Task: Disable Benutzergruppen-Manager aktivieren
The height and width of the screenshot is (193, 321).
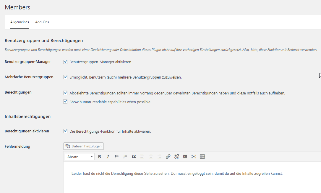Action: click(65, 61)
